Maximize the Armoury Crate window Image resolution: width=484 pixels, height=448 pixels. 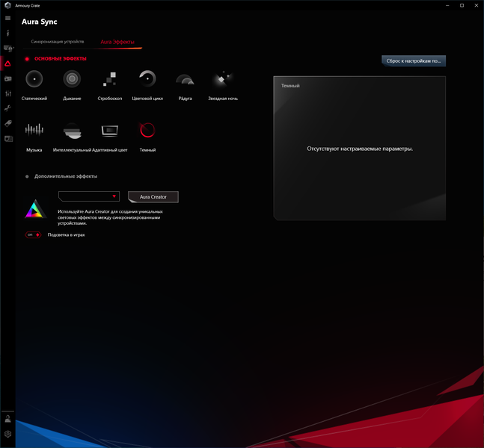click(462, 5)
